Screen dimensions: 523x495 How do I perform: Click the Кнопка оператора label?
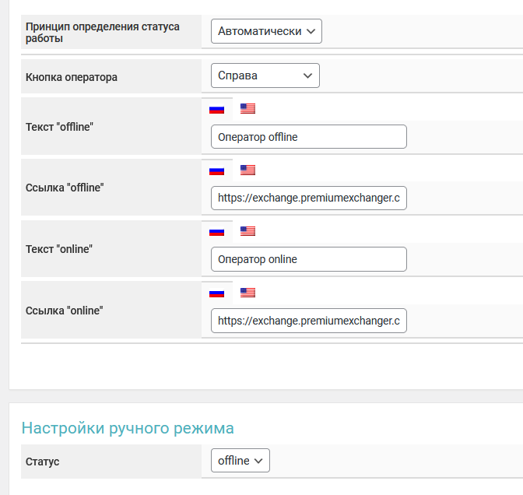[x=72, y=77]
